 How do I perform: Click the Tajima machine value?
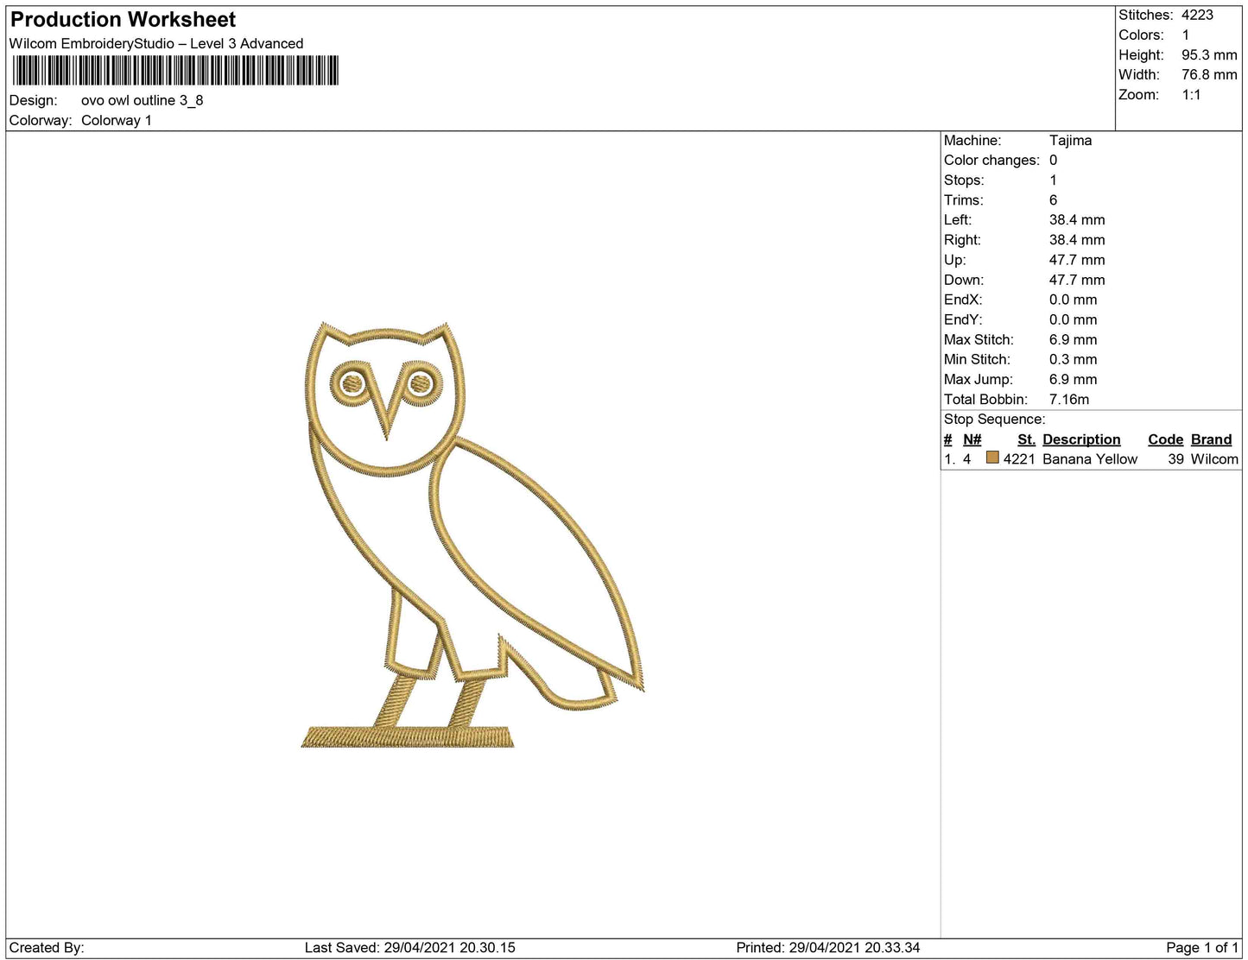tap(1070, 140)
